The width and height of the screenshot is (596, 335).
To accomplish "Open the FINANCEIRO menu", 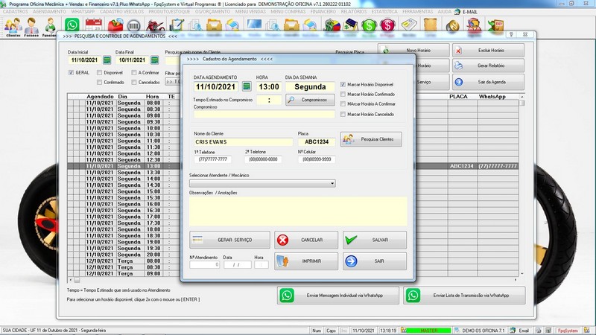I will pos(323,12).
